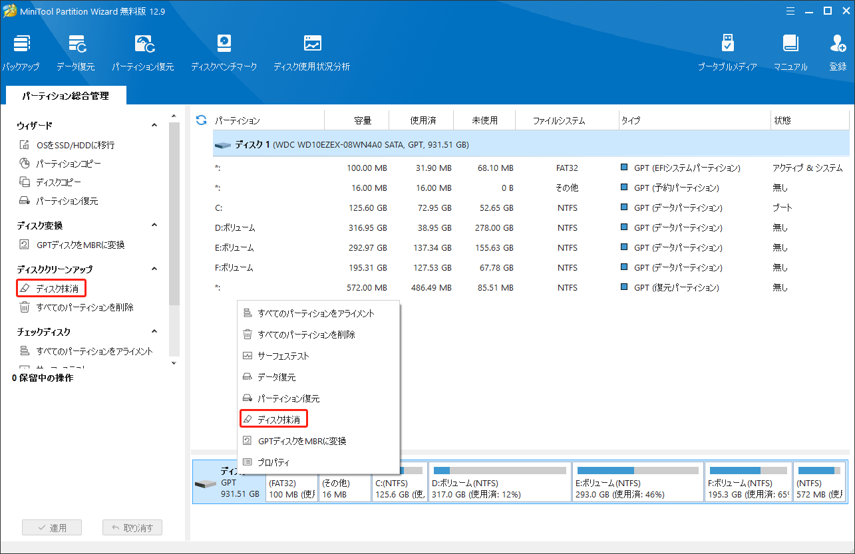This screenshot has height=554, width=855.
Task: Select OSをSSD/HDDに移行 wizard
Action: [67, 145]
